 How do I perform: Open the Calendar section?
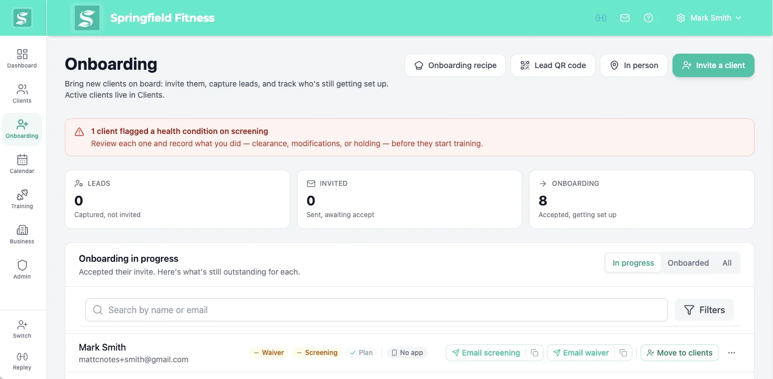coord(22,164)
